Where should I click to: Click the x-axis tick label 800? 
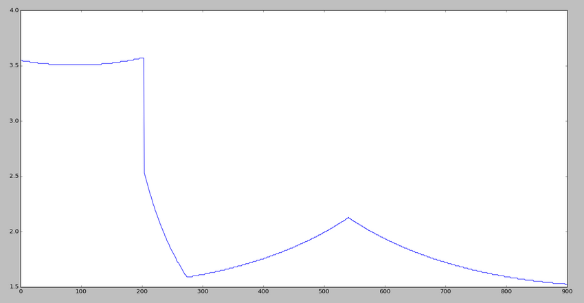click(506, 293)
